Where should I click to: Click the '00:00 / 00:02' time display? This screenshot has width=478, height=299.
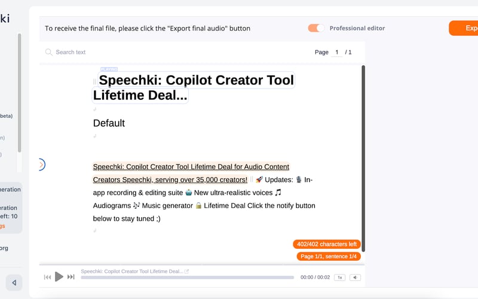pos(315,277)
